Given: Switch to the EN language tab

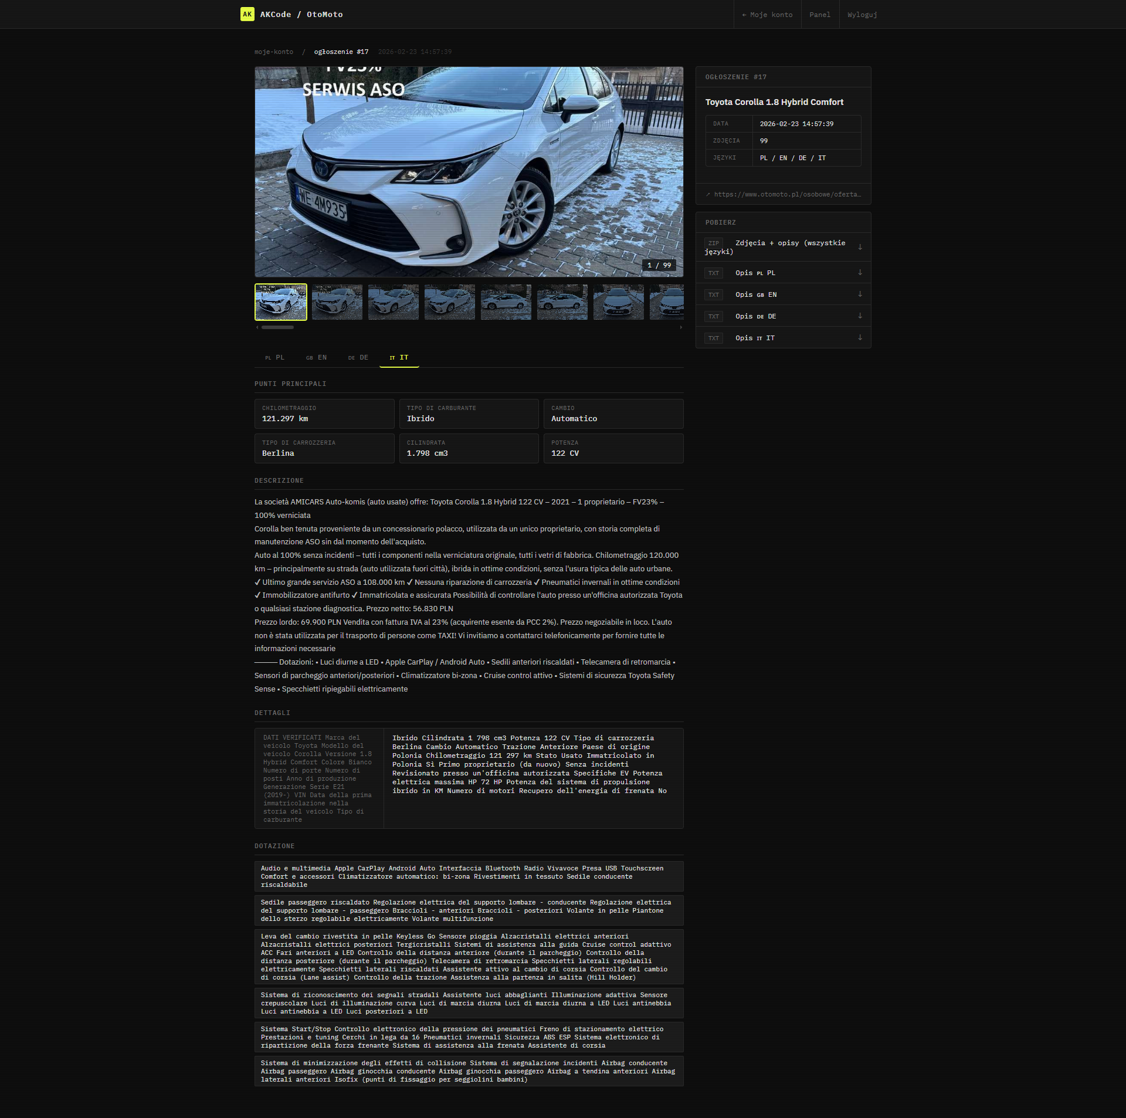Looking at the screenshot, I should (316, 357).
